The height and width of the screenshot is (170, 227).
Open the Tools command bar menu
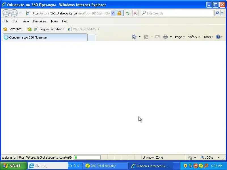(208, 37)
